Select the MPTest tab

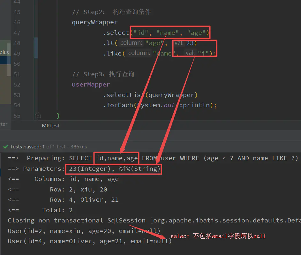pos(50,125)
